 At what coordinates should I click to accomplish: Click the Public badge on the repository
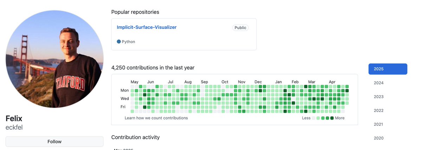point(241,27)
